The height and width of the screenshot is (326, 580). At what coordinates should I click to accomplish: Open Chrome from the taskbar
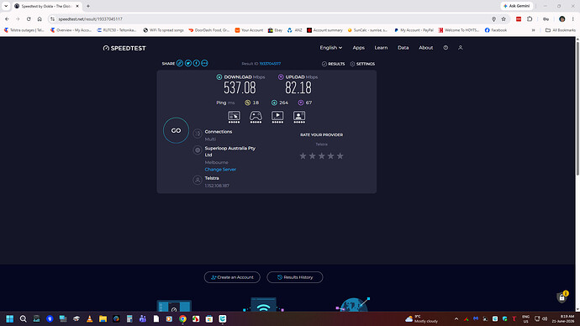(182, 318)
